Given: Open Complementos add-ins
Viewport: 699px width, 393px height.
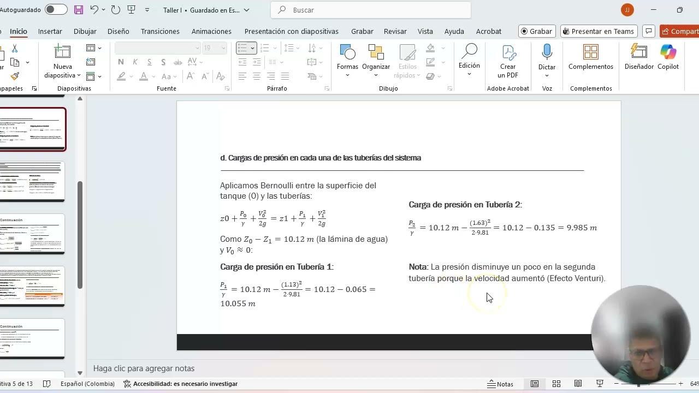Looking at the screenshot, I should click(591, 52).
